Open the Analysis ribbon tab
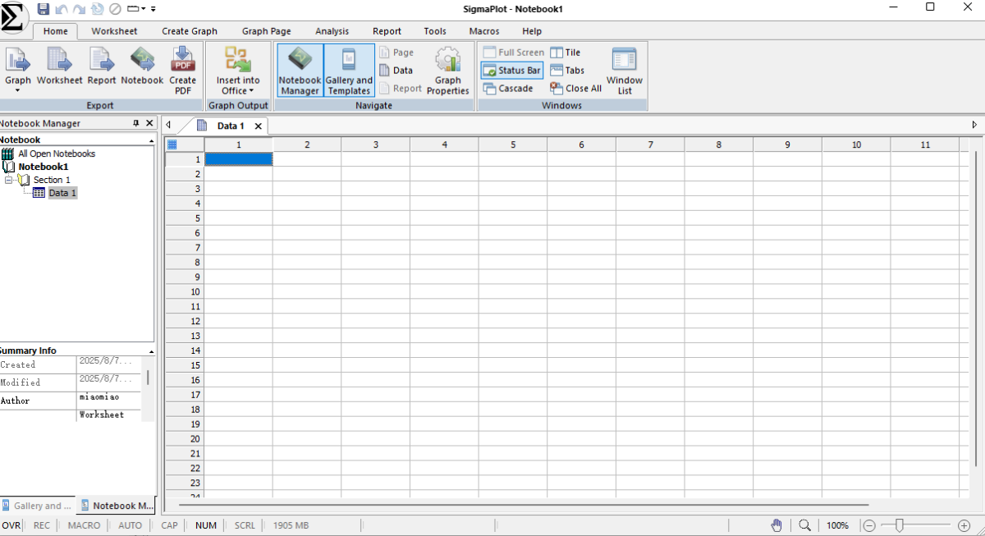This screenshot has width=985, height=536. tap(332, 31)
